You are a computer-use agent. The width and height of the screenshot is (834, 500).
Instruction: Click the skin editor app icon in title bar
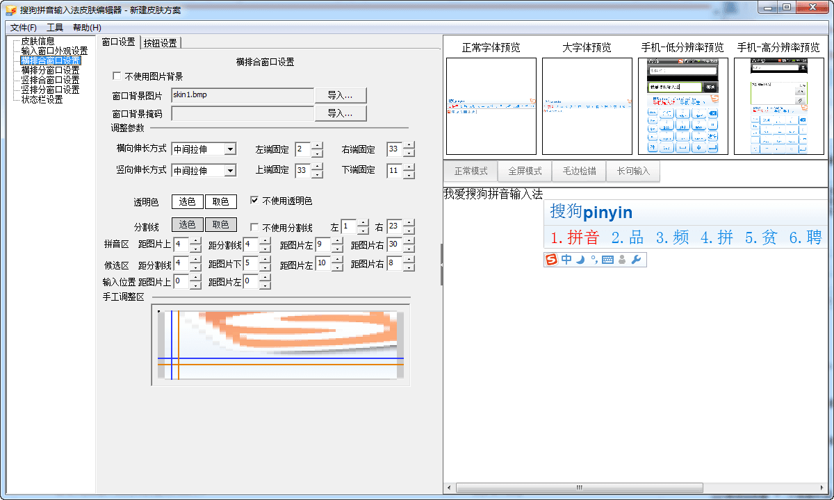[x=10, y=9]
